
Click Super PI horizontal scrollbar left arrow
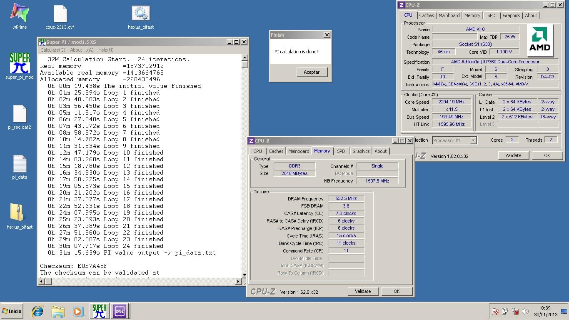[41, 282]
